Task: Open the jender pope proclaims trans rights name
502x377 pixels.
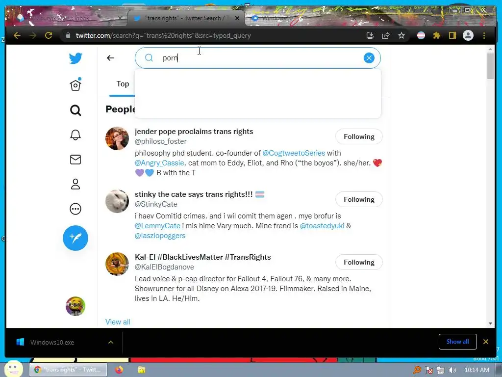Action: tap(194, 132)
